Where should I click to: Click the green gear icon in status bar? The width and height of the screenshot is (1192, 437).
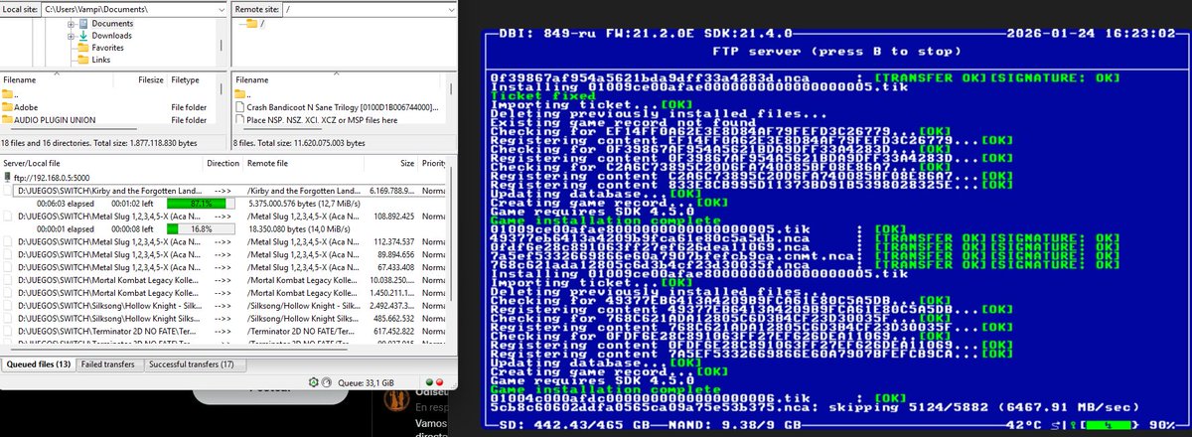point(314,380)
